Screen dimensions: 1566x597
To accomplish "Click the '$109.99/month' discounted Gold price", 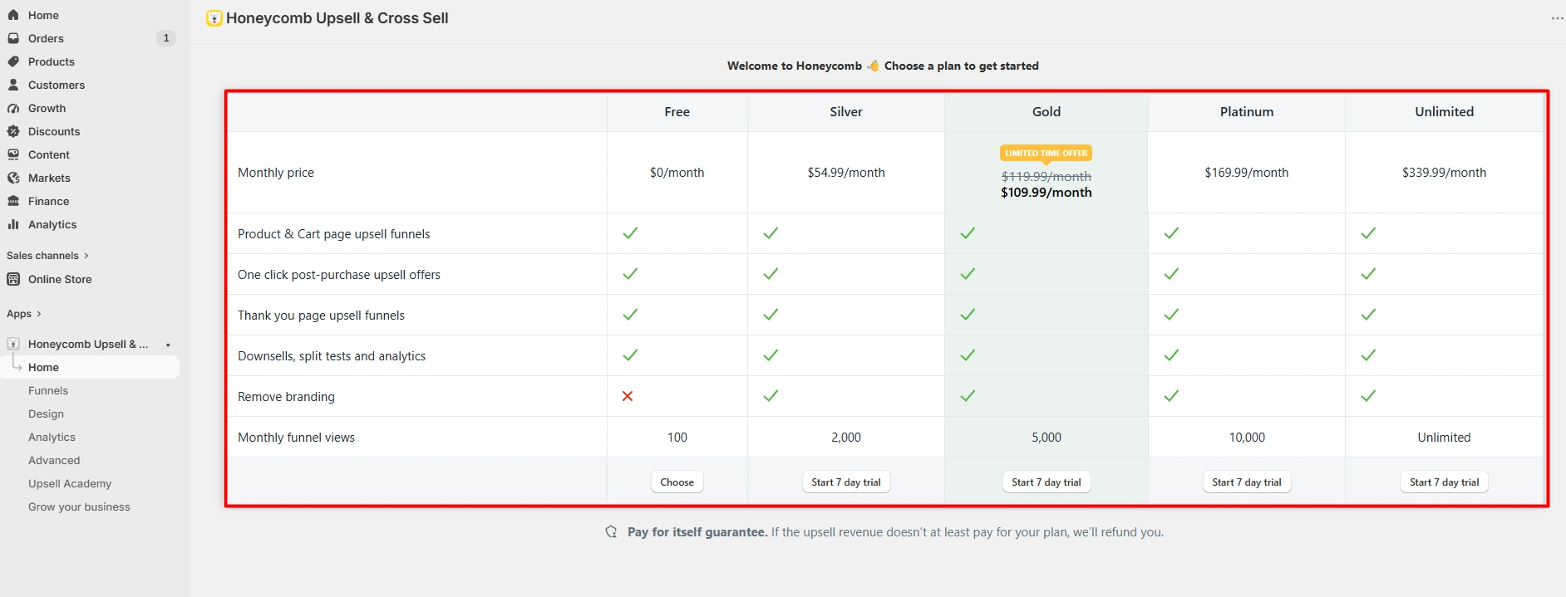I will point(1046,193).
